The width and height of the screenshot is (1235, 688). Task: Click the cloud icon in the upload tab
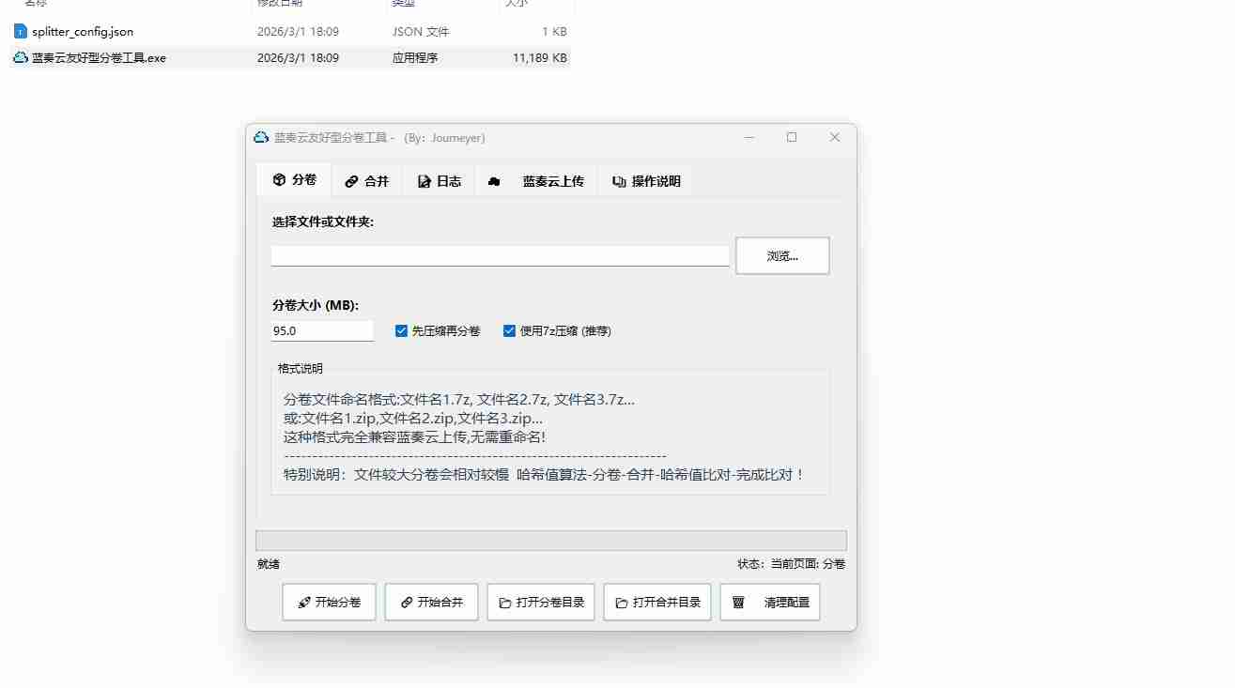click(494, 182)
